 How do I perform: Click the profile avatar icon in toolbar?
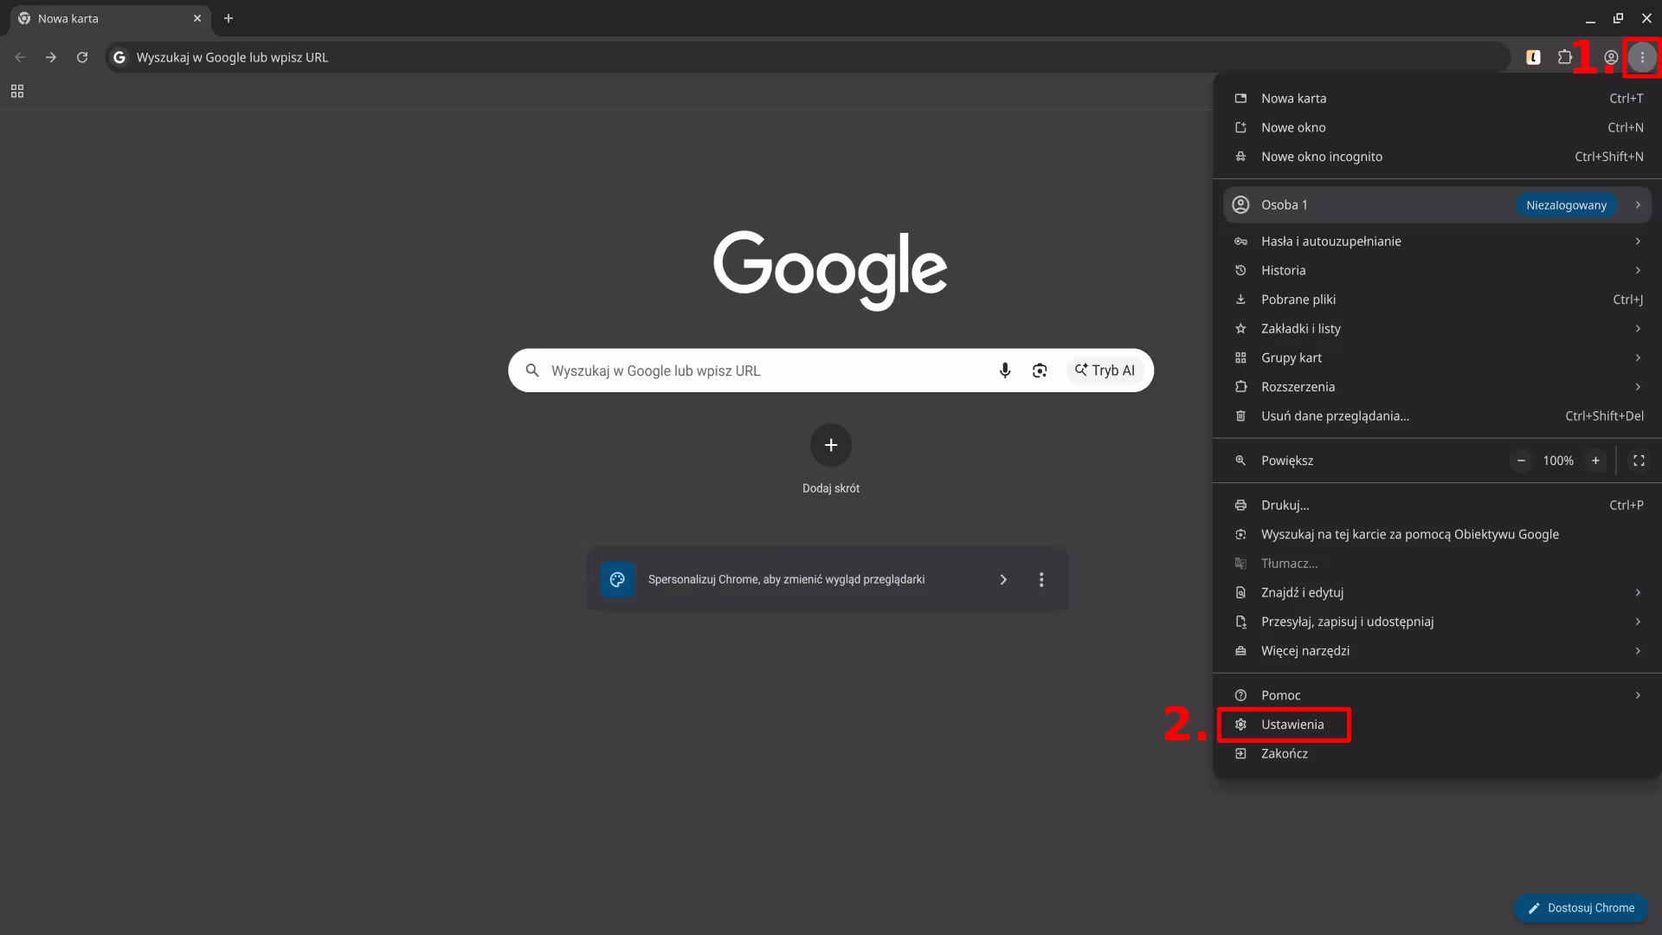point(1611,57)
